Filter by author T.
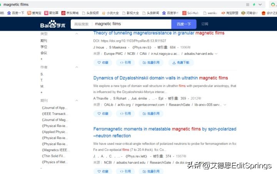This screenshot has height=174, width=277. click(42, 80)
